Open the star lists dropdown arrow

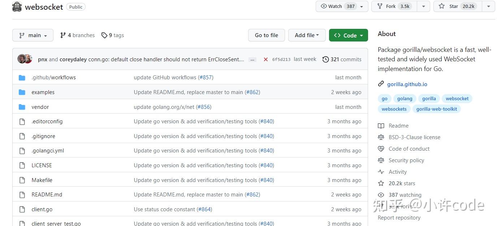[x=488, y=6]
